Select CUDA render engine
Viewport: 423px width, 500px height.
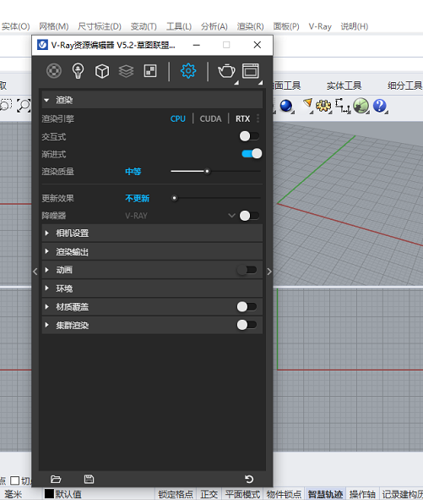pyautogui.click(x=210, y=119)
